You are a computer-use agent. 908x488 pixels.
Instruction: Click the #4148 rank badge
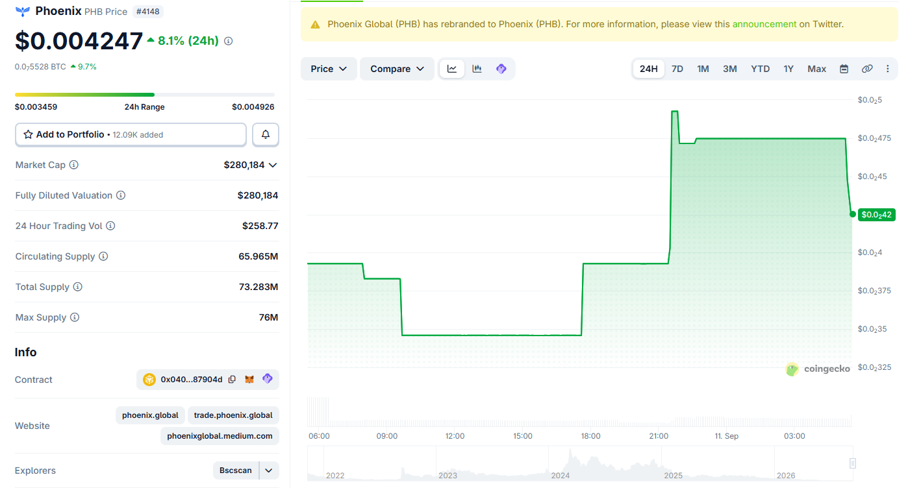(148, 11)
